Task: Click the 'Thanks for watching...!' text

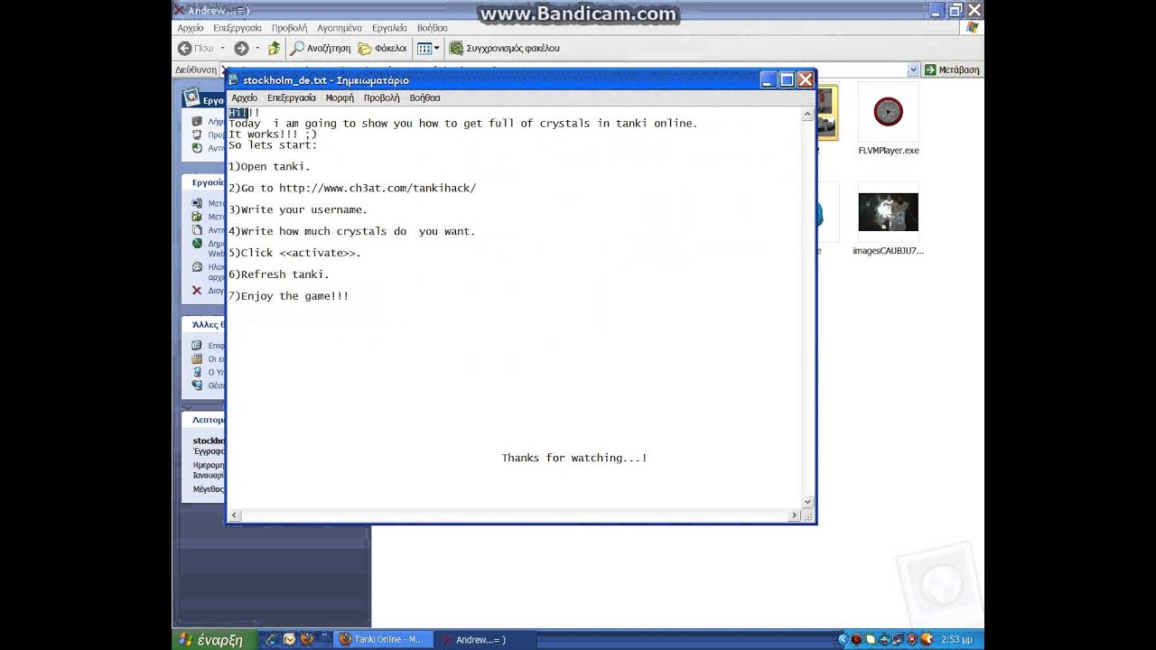Action: pos(574,458)
